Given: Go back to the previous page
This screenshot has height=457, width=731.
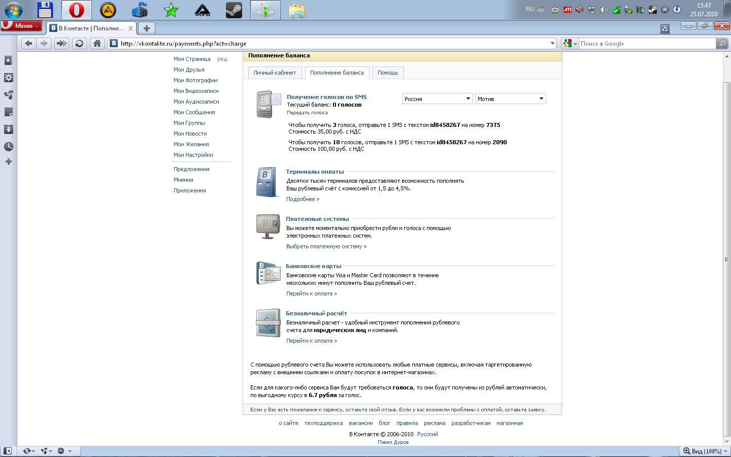Looking at the screenshot, I should [28, 44].
